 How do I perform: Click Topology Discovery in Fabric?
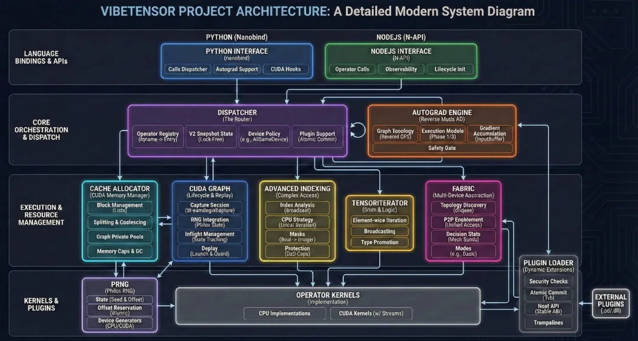tap(463, 208)
